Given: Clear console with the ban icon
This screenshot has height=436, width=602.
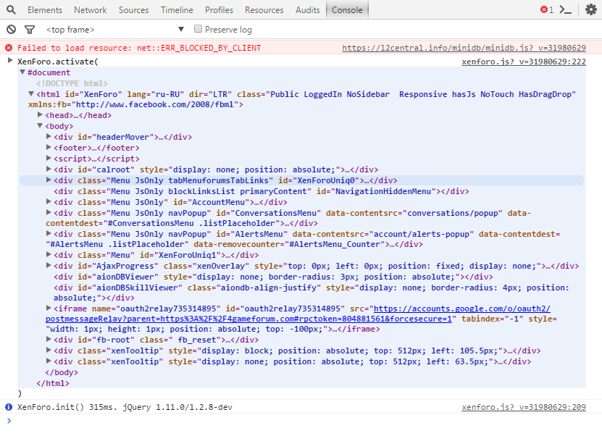Looking at the screenshot, I should coord(11,29).
